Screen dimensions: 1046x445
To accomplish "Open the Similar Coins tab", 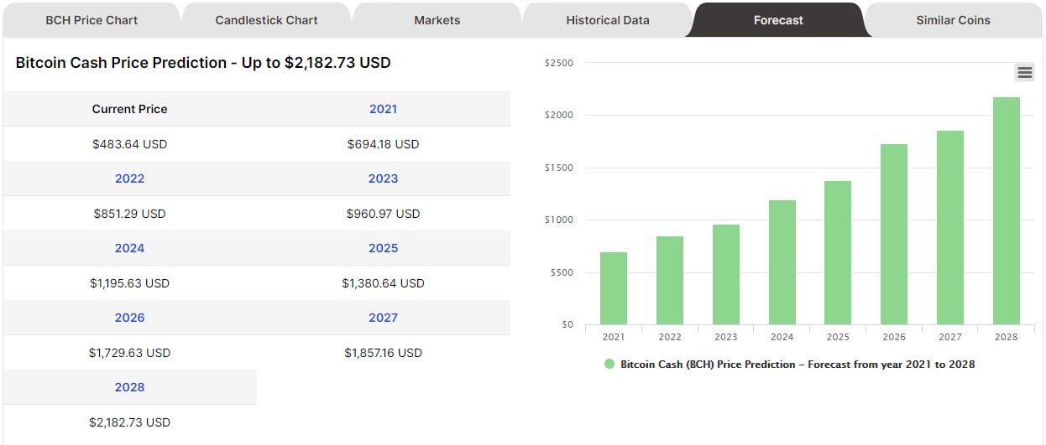I will (953, 20).
